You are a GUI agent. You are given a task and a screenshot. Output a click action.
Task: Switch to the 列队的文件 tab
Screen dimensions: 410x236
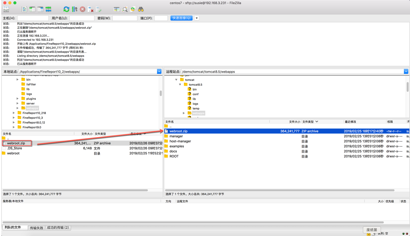[15, 227]
